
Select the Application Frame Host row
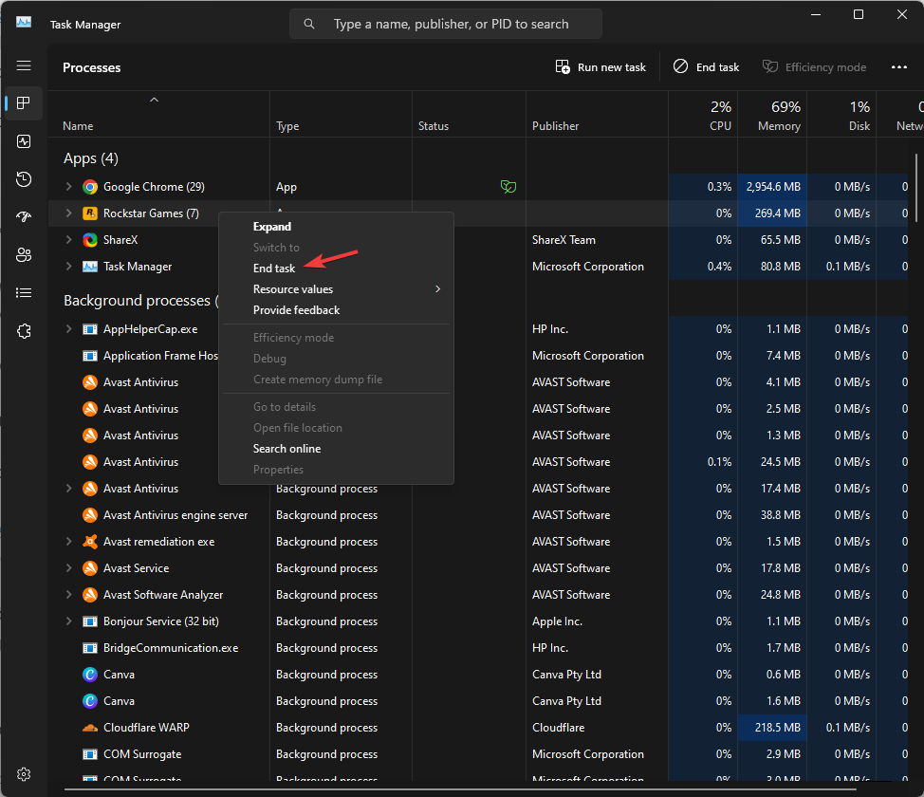pos(477,356)
